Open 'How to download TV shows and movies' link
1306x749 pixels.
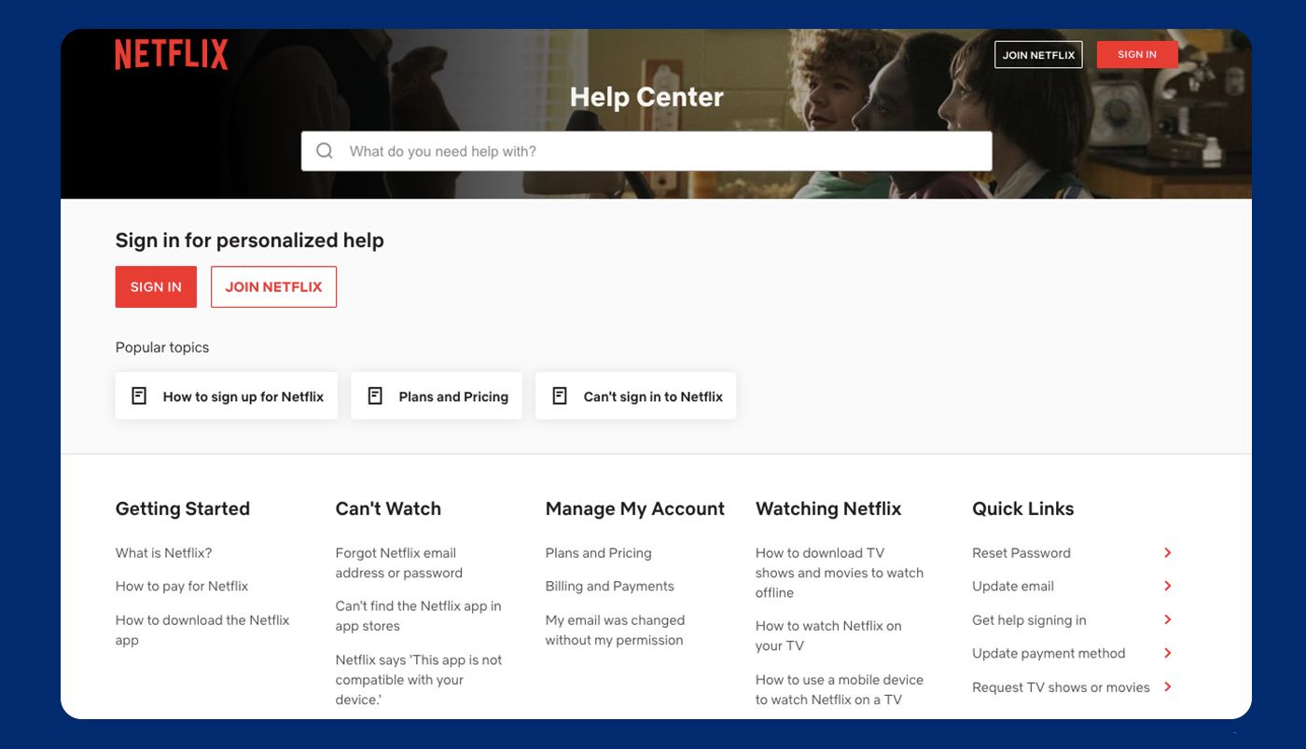pyautogui.click(x=840, y=573)
